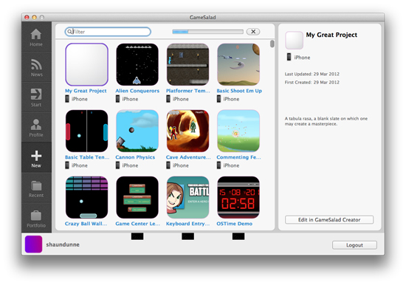Open the My Great Project title link
This screenshot has width=406, height=285.
[x=86, y=91]
